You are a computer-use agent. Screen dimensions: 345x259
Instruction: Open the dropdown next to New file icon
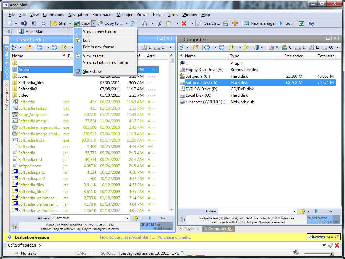point(16,23)
